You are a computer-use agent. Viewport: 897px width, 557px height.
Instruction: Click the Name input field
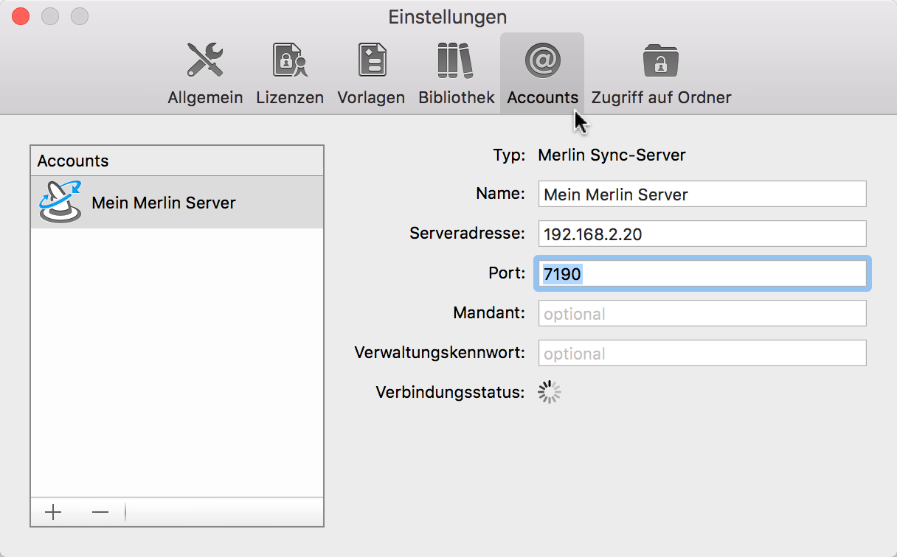[x=702, y=195]
